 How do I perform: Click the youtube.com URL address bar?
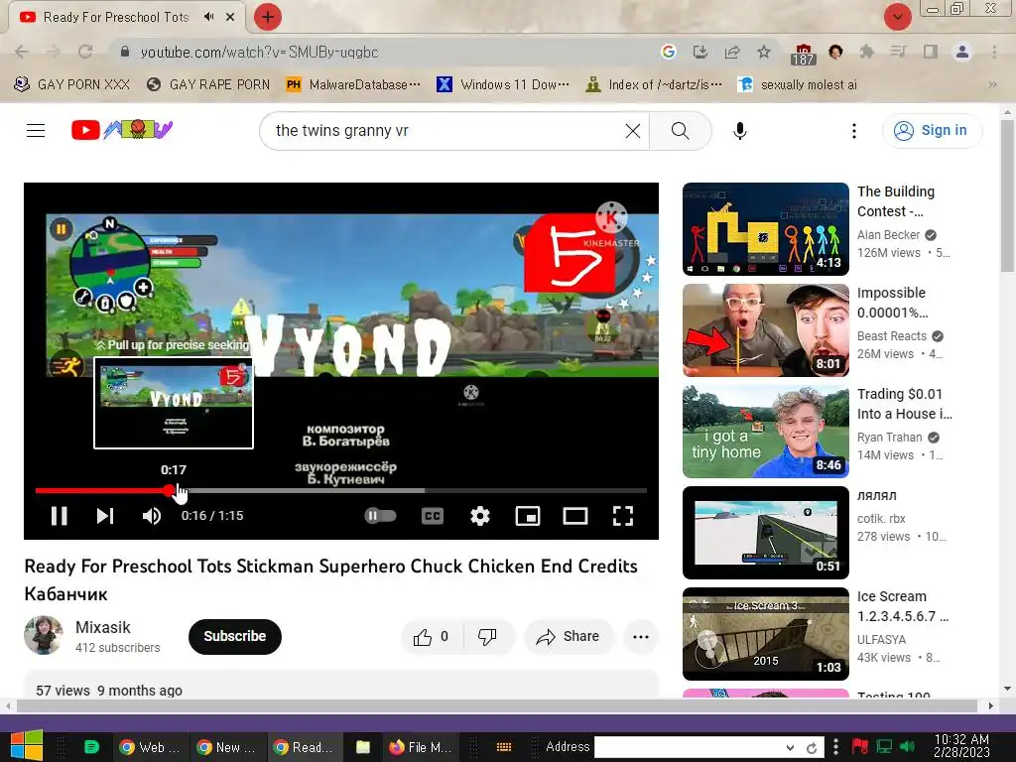click(x=259, y=52)
